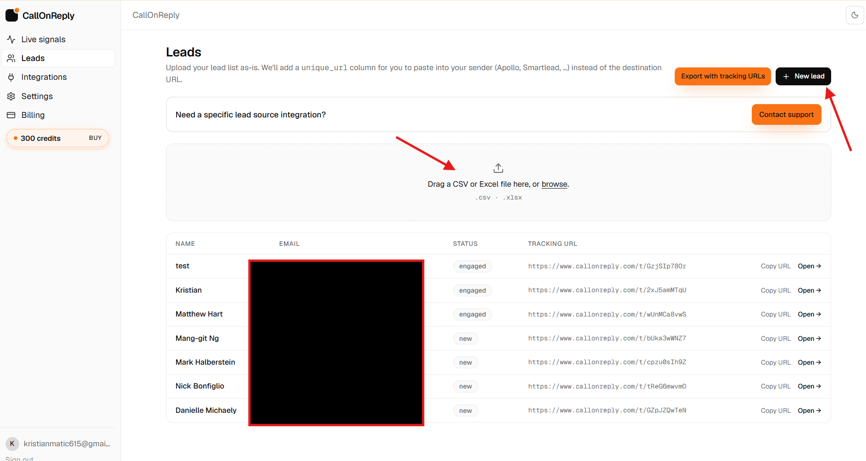The width and height of the screenshot is (866, 461).
Task: Go to Integrations
Action: tap(58, 77)
